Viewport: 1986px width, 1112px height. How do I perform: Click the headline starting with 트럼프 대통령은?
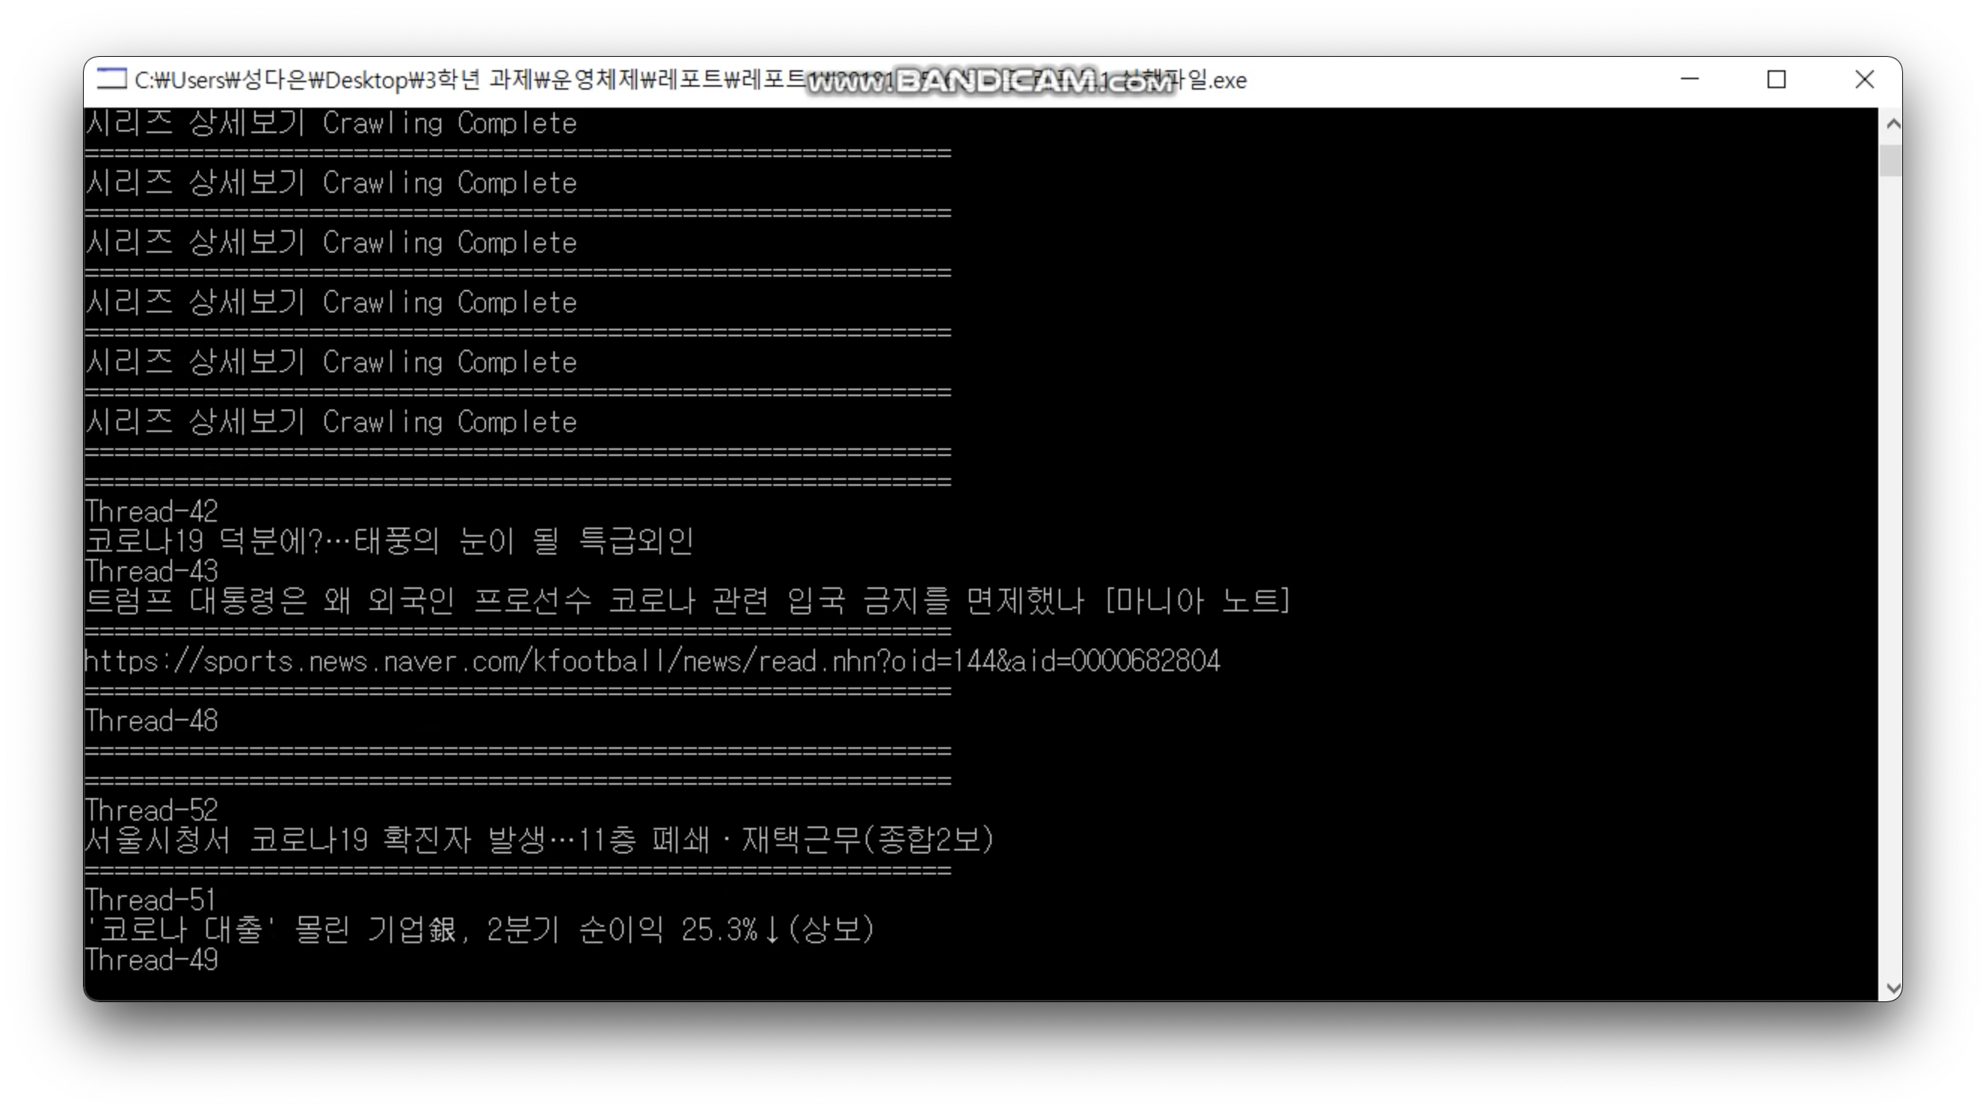coord(686,601)
